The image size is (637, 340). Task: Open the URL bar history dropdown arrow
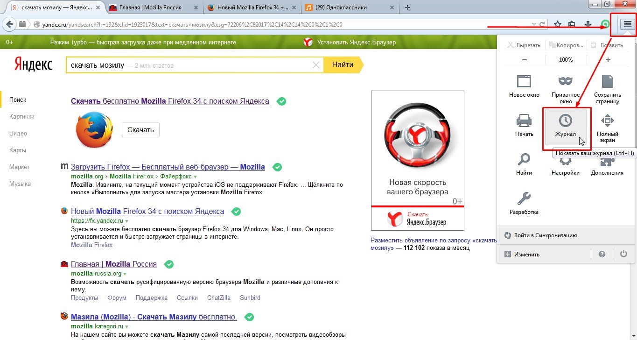(534, 24)
